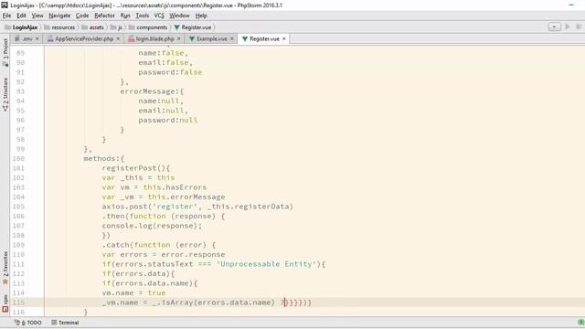Click the green Event Log icon in status bar

pyautogui.click(x=580, y=323)
